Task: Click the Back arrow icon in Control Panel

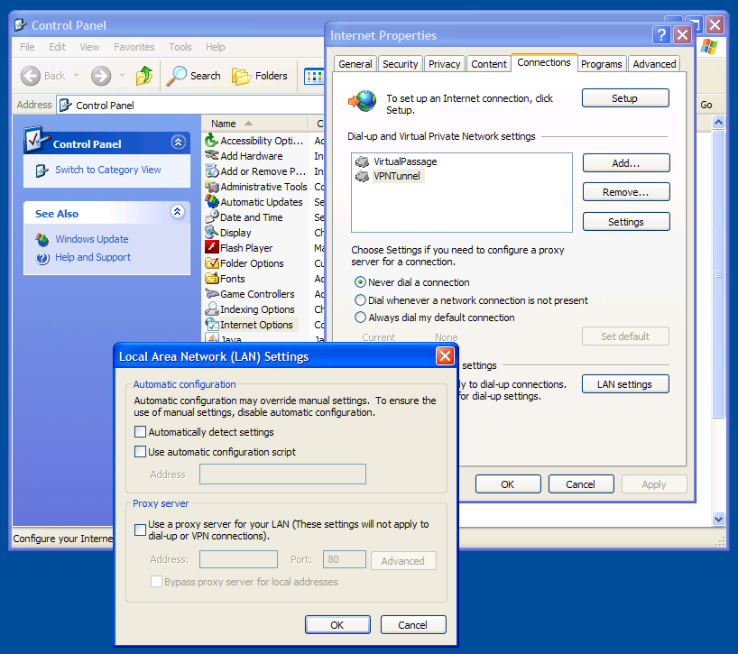Action: click(x=31, y=76)
